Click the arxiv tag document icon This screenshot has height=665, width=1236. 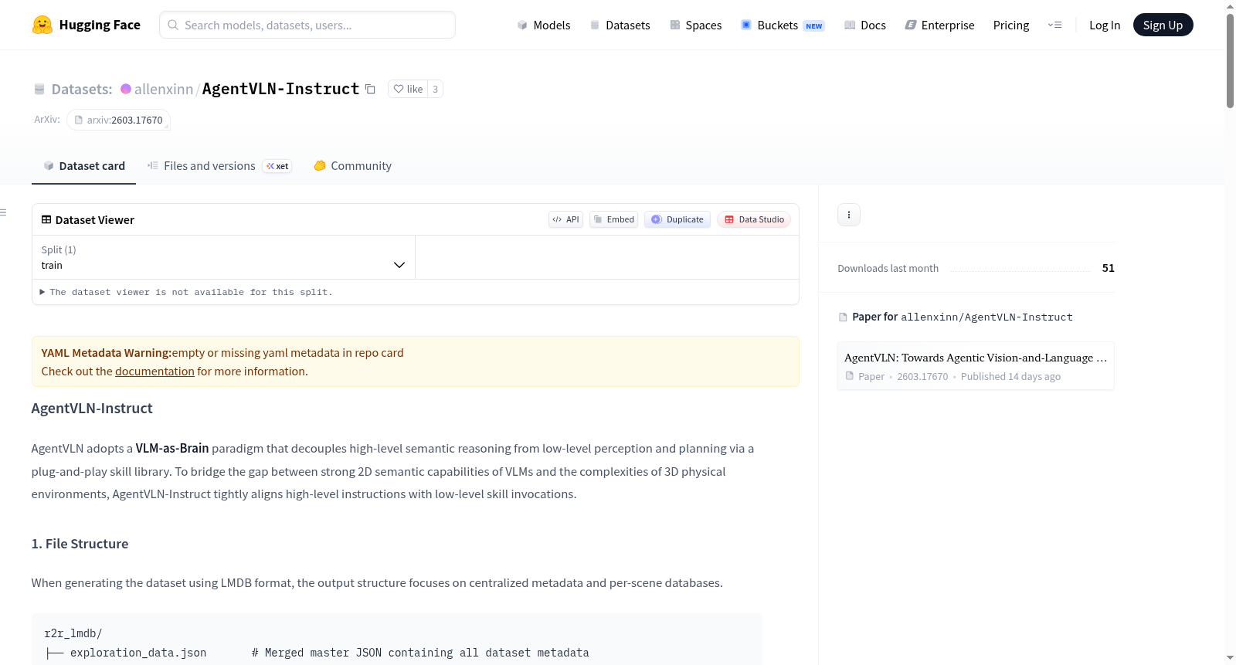pyautogui.click(x=79, y=120)
